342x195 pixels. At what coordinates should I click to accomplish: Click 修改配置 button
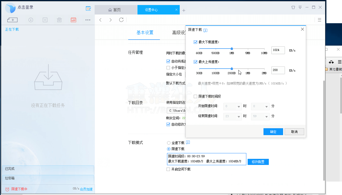click(x=258, y=162)
